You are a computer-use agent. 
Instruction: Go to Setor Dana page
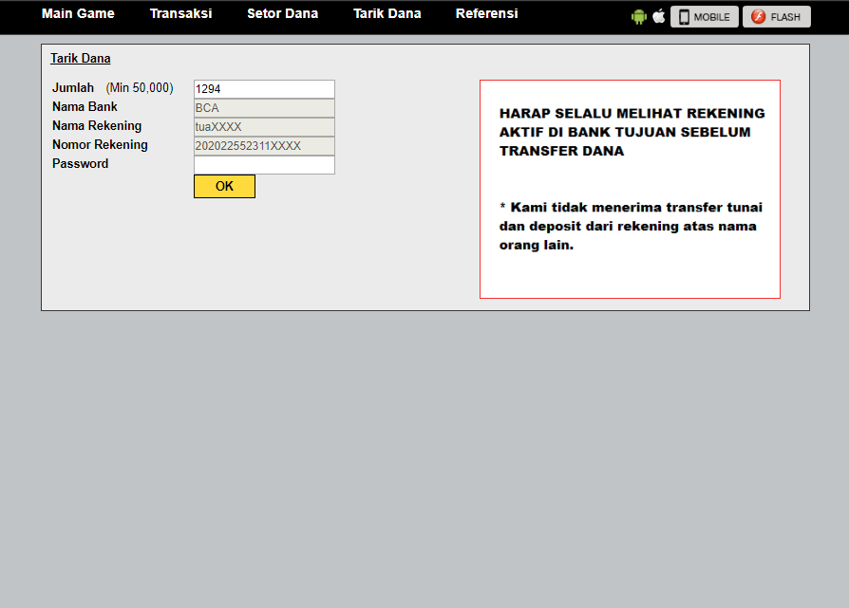[283, 13]
